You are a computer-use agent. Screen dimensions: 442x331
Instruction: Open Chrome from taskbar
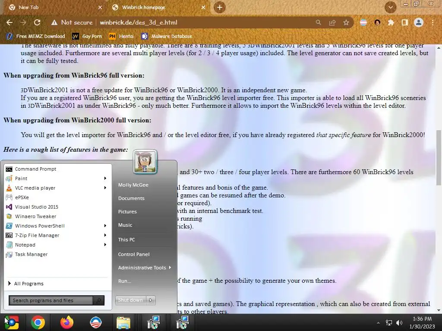click(38, 322)
